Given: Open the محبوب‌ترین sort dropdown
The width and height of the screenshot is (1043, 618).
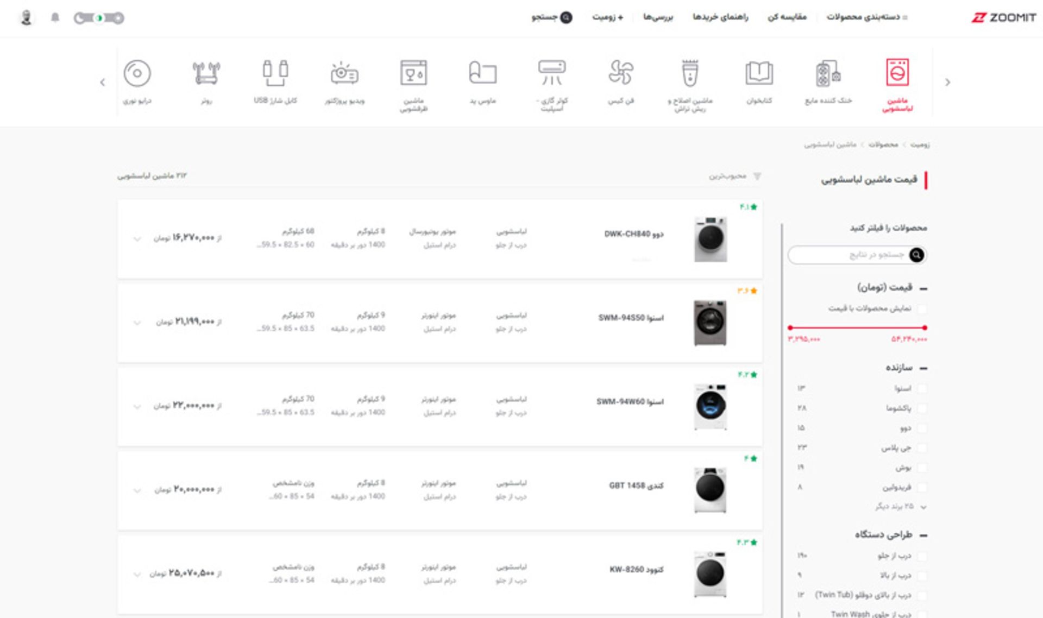Looking at the screenshot, I should 730,175.
